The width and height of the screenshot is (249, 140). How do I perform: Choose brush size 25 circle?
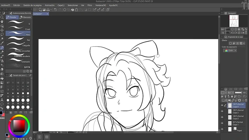click(13, 100)
